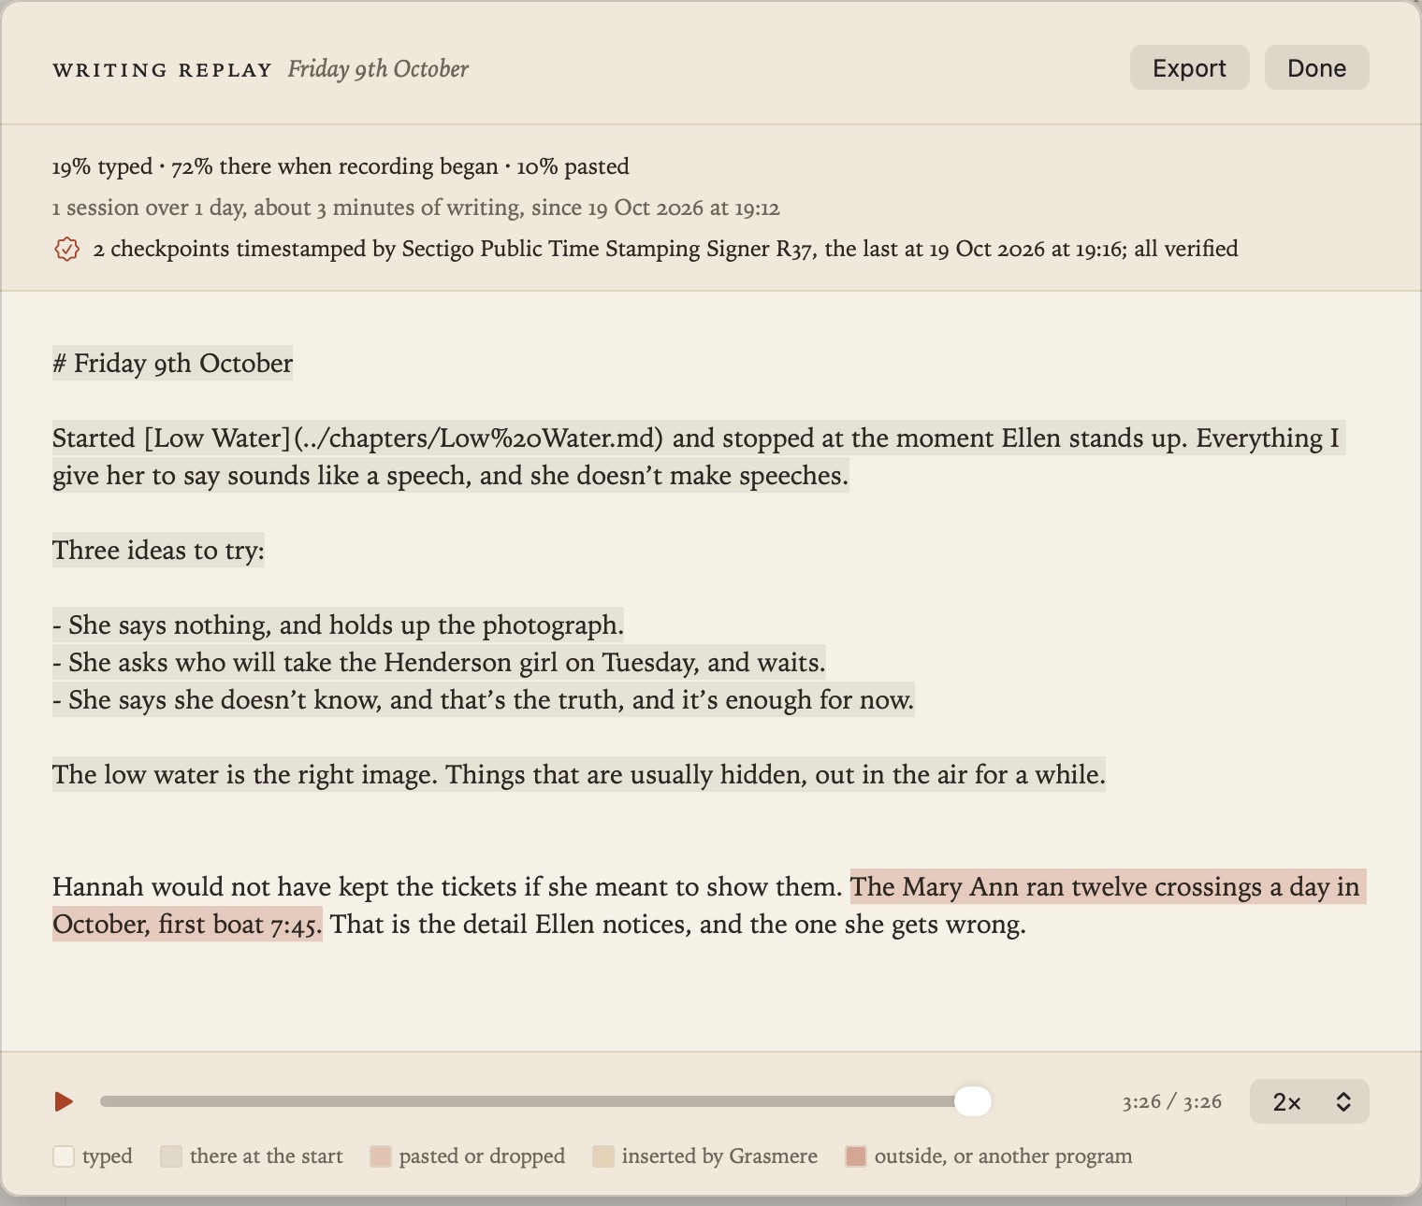Click the '19% typed · 72% there when recording began' summary
This screenshot has height=1206, width=1422.
(x=341, y=166)
